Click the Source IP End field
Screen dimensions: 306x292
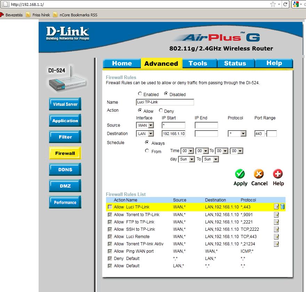pos(206,125)
